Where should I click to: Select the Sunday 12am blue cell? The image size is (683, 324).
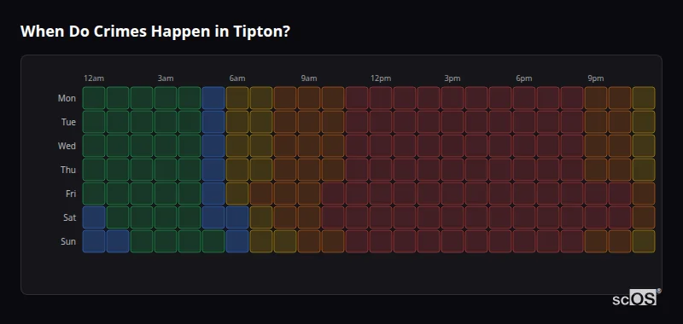coord(94,241)
